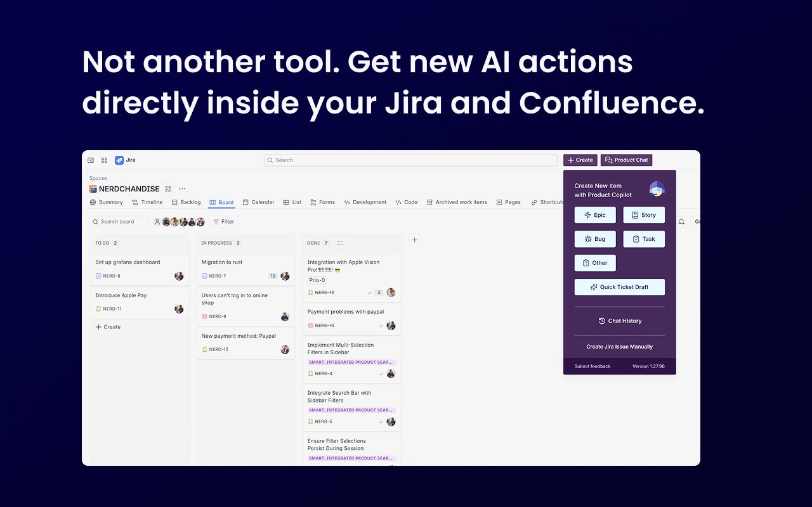Open the 'Payment problems with paypal' card
The height and width of the screenshot is (507, 812).
351,319
